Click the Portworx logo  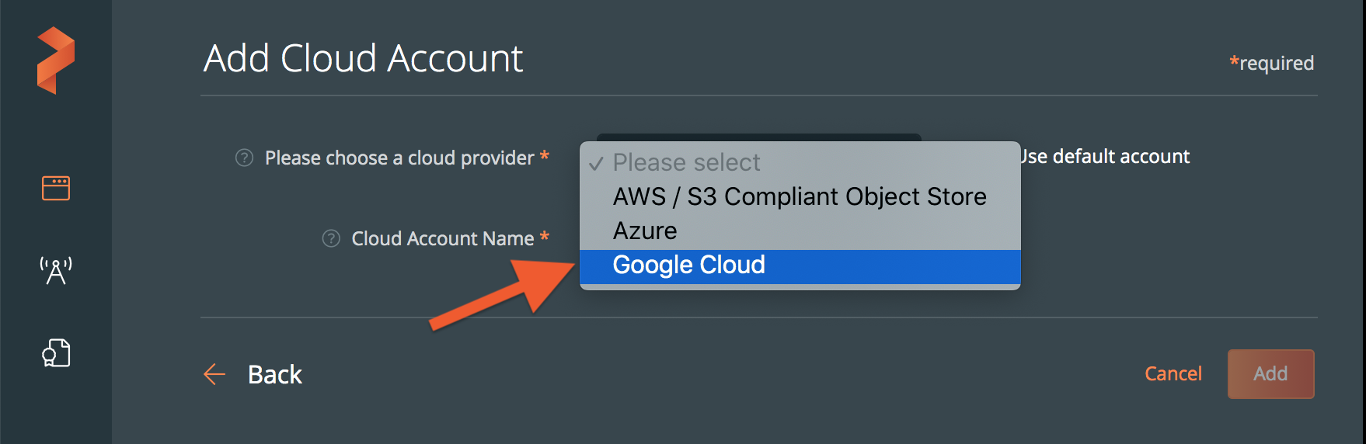[x=55, y=61]
